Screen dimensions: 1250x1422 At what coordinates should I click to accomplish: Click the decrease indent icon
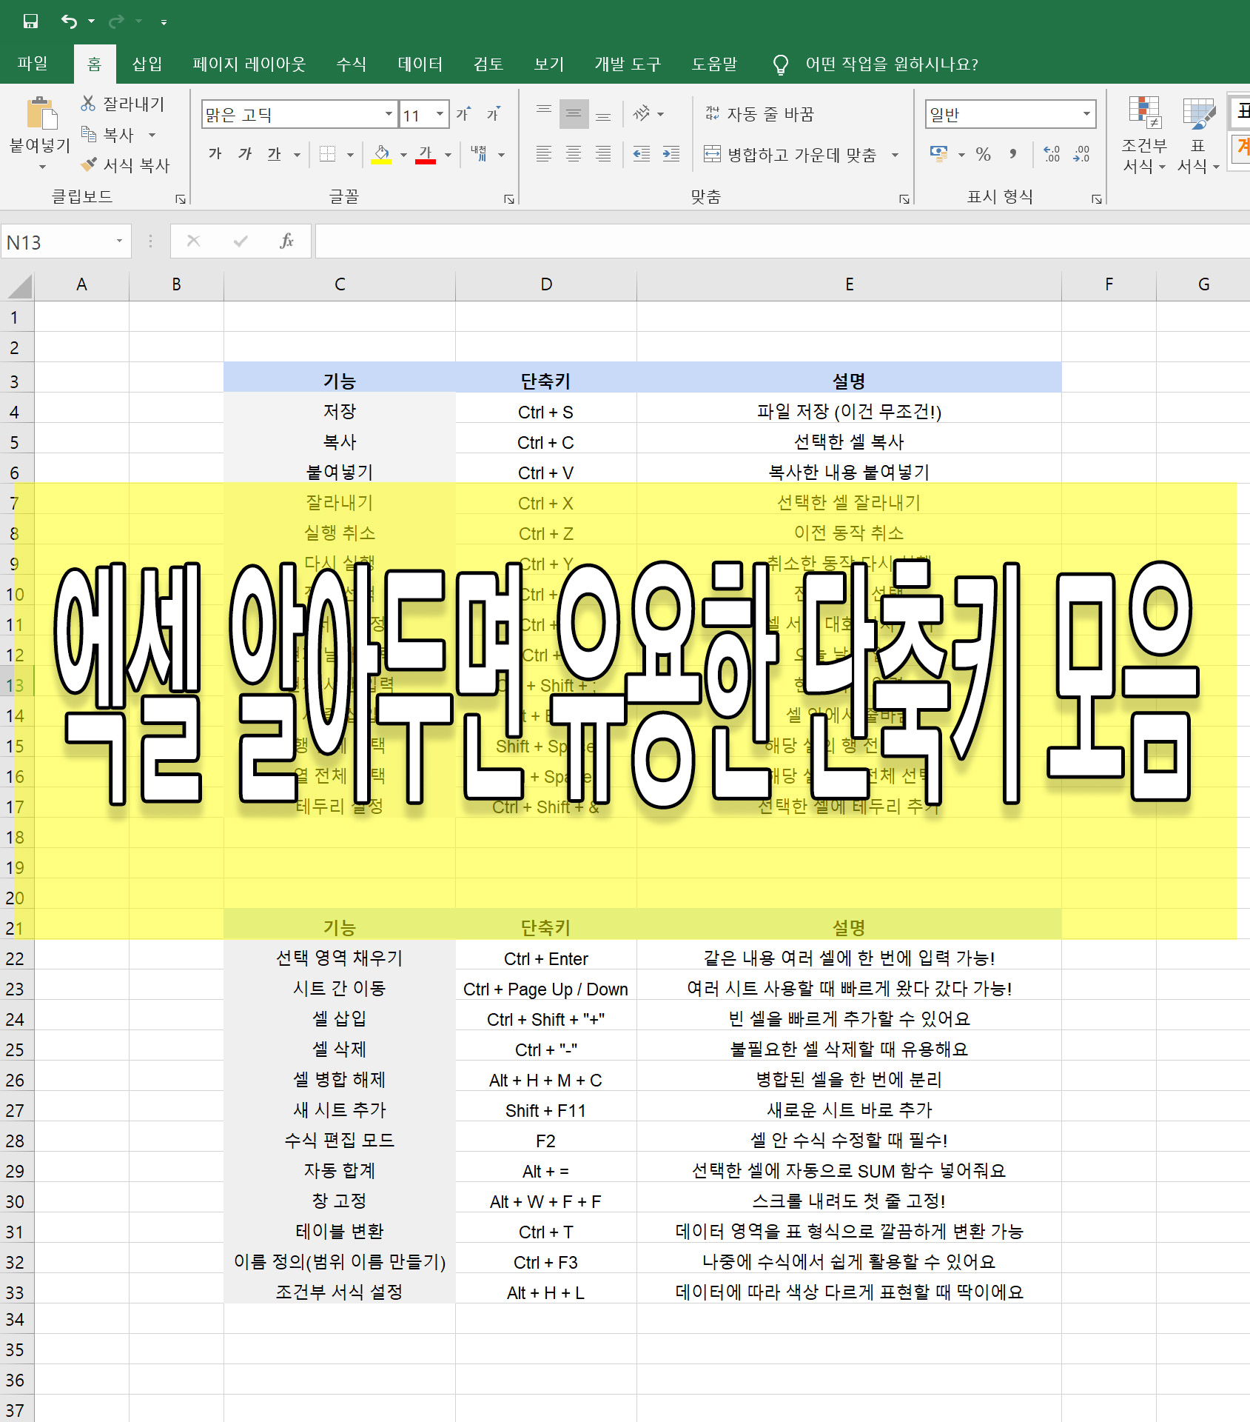pos(641,154)
